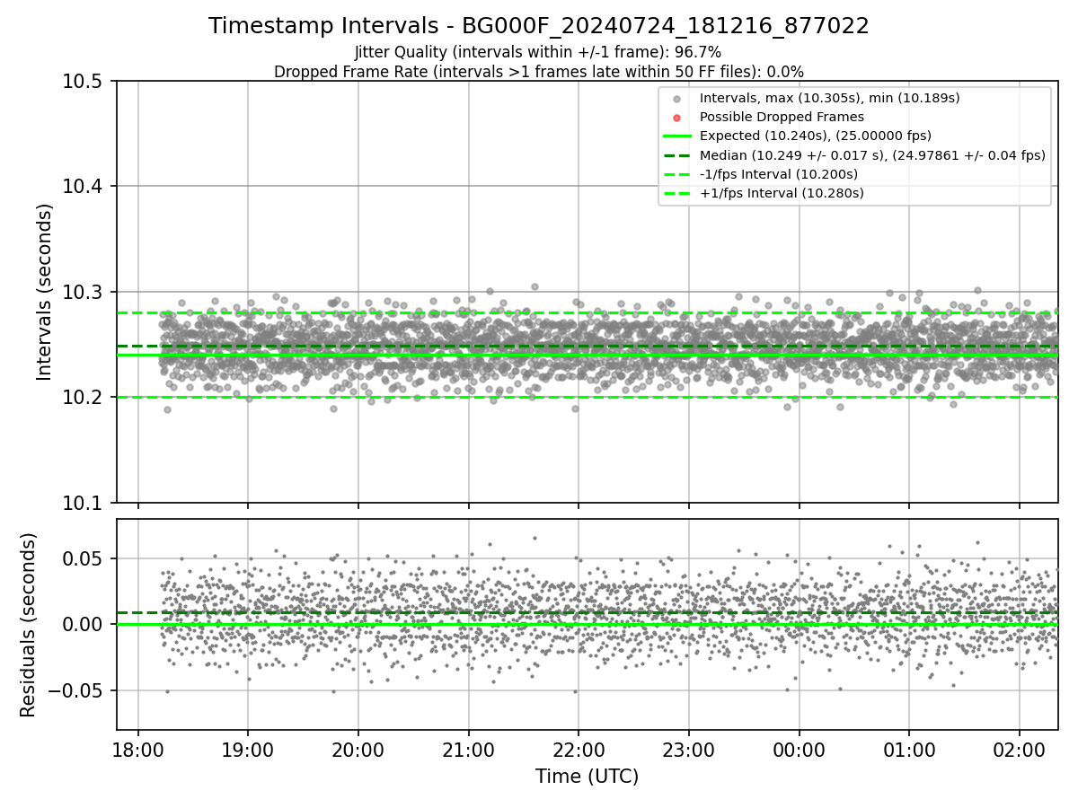Click the 10.1 y-axis tick label
The image size is (1078, 808).
(x=84, y=503)
